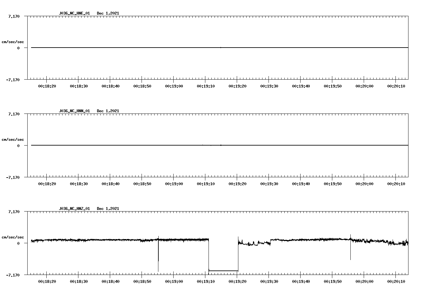Click the 7.170 upper limit on HNE axis
431x293 pixels.
(14, 16)
